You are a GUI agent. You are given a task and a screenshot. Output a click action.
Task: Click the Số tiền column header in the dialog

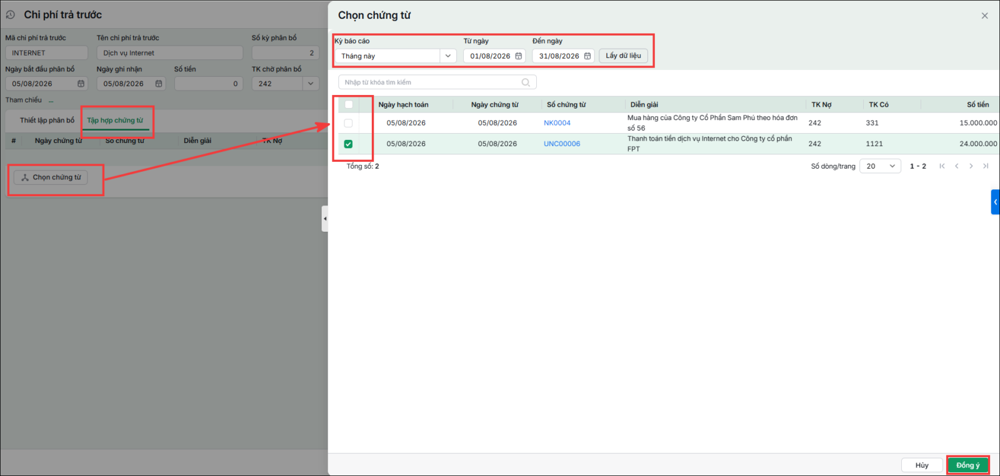[x=978, y=105]
